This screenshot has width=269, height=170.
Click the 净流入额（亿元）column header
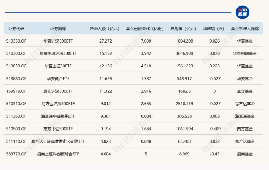click(x=105, y=29)
